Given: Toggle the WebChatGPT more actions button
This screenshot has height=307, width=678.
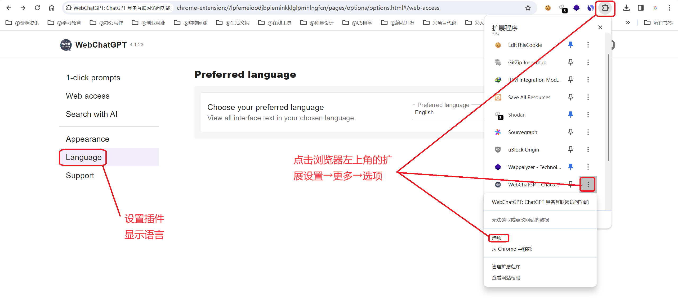Looking at the screenshot, I should point(588,184).
